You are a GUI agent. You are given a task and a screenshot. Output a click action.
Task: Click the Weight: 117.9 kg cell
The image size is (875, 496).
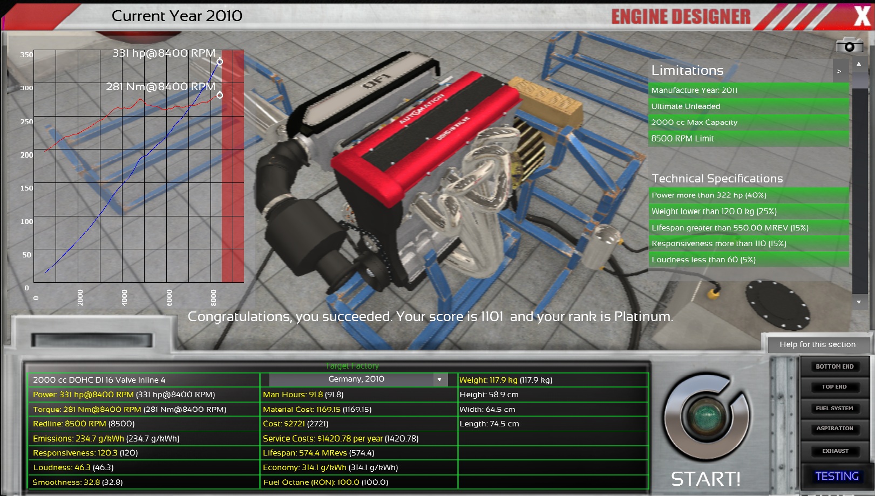pyautogui.click(x=553, y=380)
